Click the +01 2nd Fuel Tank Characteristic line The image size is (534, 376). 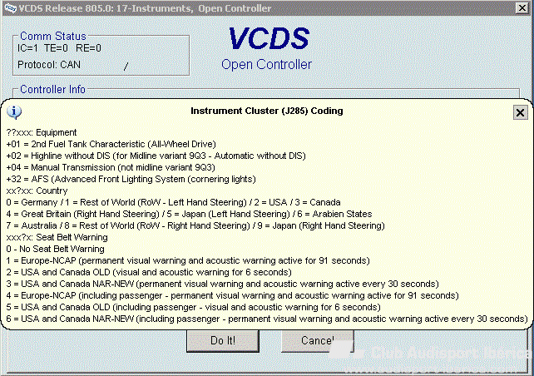(126, 144)
